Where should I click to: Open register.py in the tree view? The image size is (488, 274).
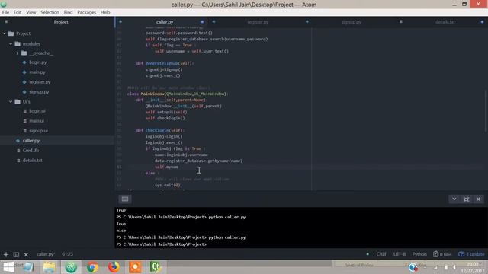pos(40,82)
